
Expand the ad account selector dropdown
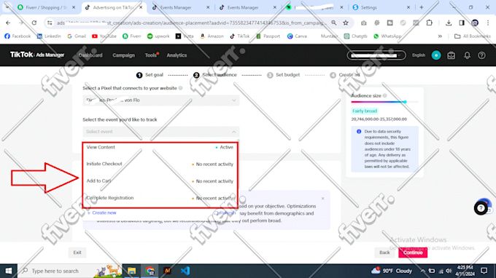click(376, 55)
